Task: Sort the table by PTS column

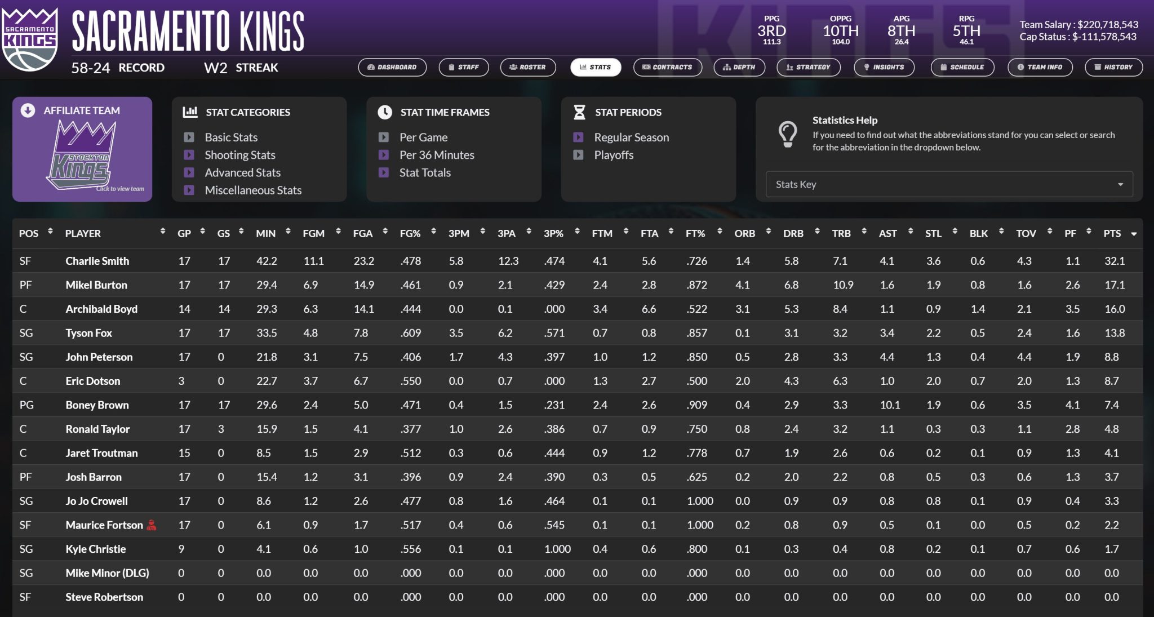Action: 1112,233
